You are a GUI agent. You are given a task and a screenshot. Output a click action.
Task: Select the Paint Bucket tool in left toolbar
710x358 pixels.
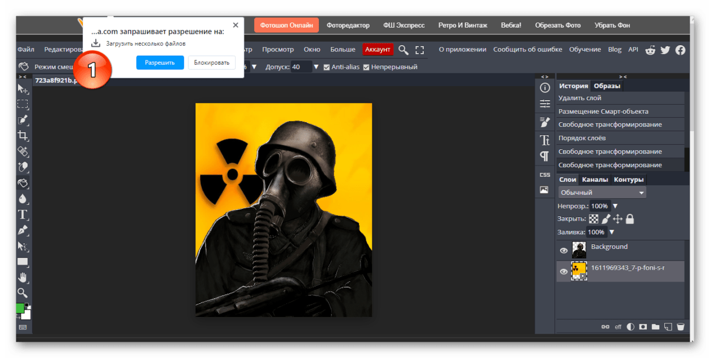click(x=23, y=183)
